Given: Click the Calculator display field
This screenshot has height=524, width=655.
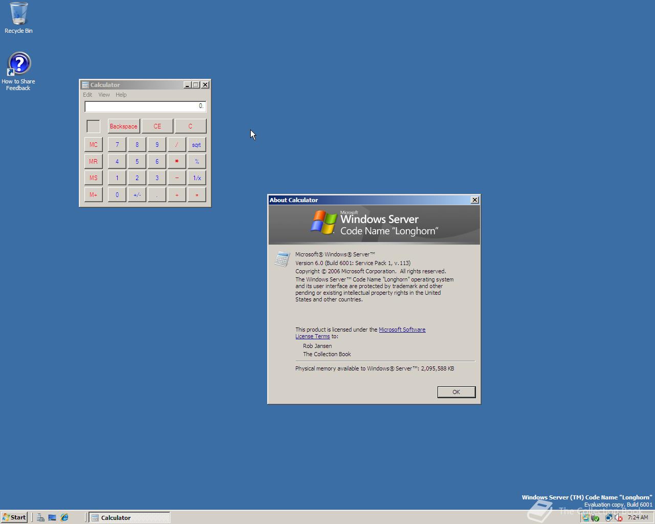Looking at the screenshot, I should pos(145,106).
